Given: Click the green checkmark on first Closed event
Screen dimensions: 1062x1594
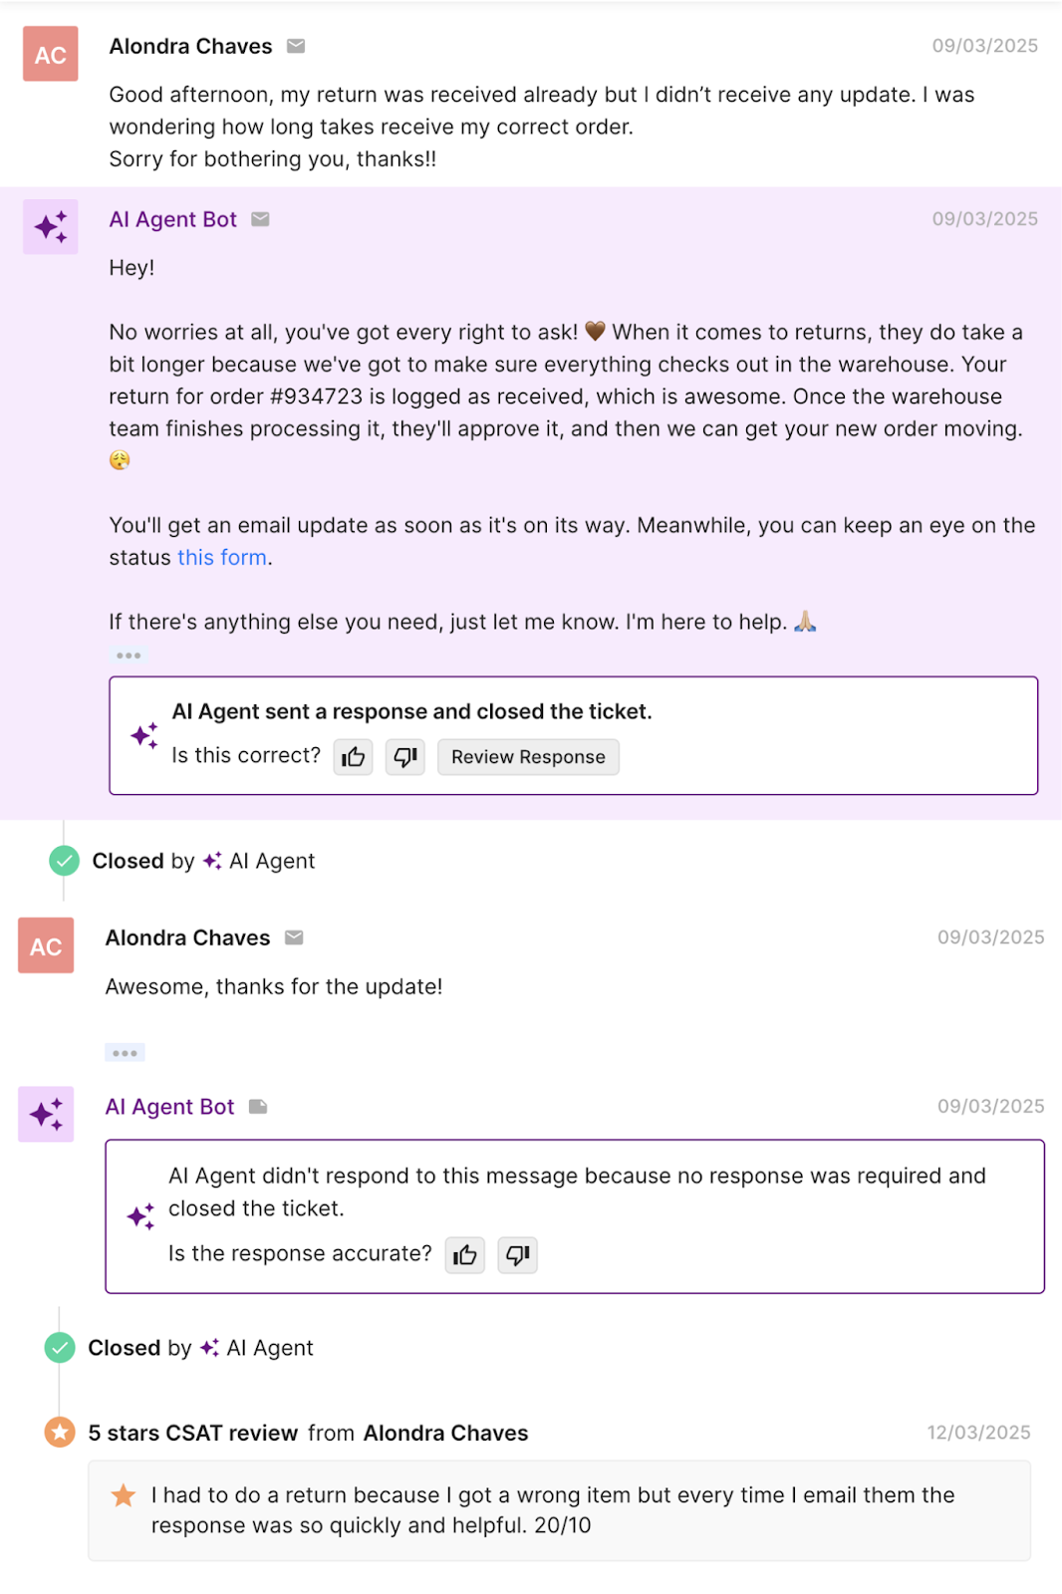Looking at the screenshot, I should pos(64,860).
